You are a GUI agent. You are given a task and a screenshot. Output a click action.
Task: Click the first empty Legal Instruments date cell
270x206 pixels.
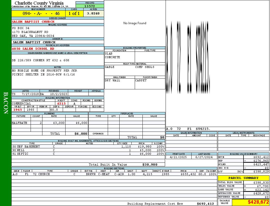[x=228, y=138]
